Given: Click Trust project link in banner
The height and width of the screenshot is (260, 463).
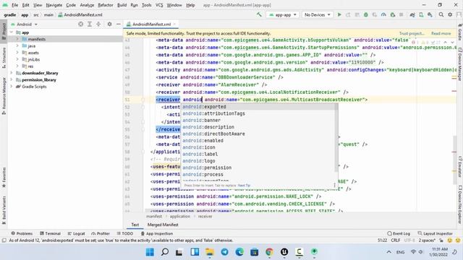Looking at the screenshot, I should [x=412, y=33].
